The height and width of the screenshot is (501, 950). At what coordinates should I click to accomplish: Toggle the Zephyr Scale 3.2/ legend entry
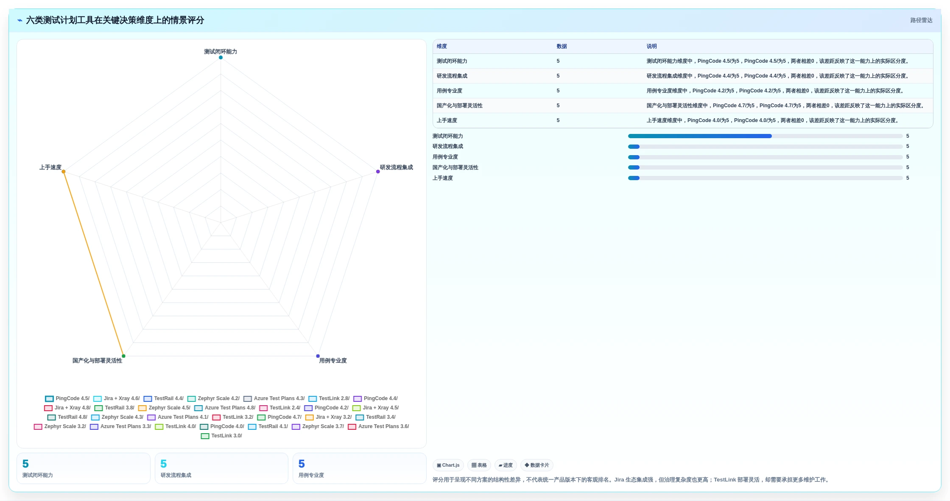60,426
